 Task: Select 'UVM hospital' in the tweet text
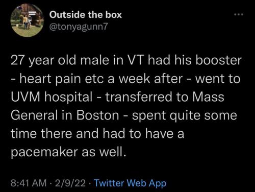(52, 98)
